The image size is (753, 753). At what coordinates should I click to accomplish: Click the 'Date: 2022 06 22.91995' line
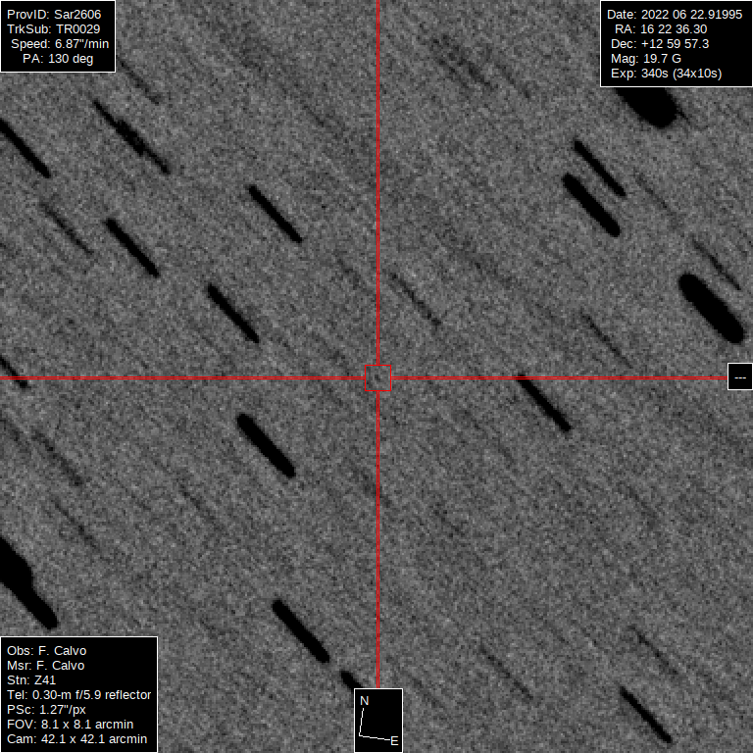[x=675, y=15]
